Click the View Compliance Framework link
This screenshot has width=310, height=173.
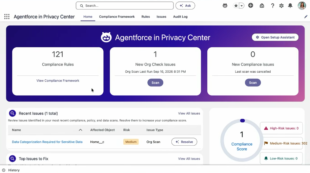pos(58,80)
